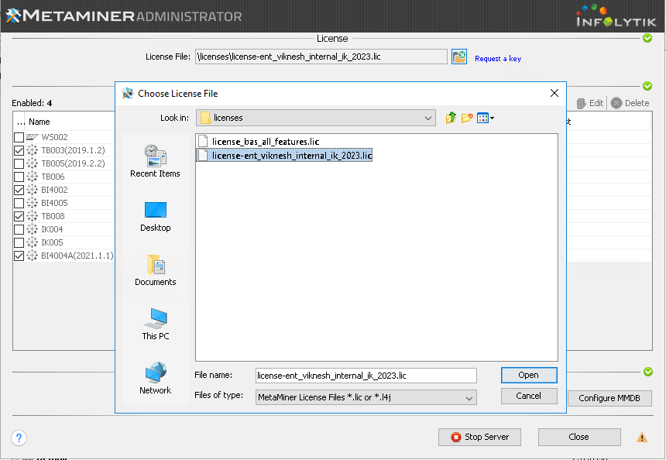Select IK005 row text
The image size is (666, 460).
click(52, 242)
